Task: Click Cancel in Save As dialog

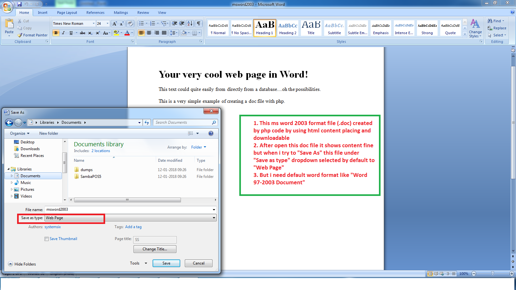Action: [x=199, y=263]
